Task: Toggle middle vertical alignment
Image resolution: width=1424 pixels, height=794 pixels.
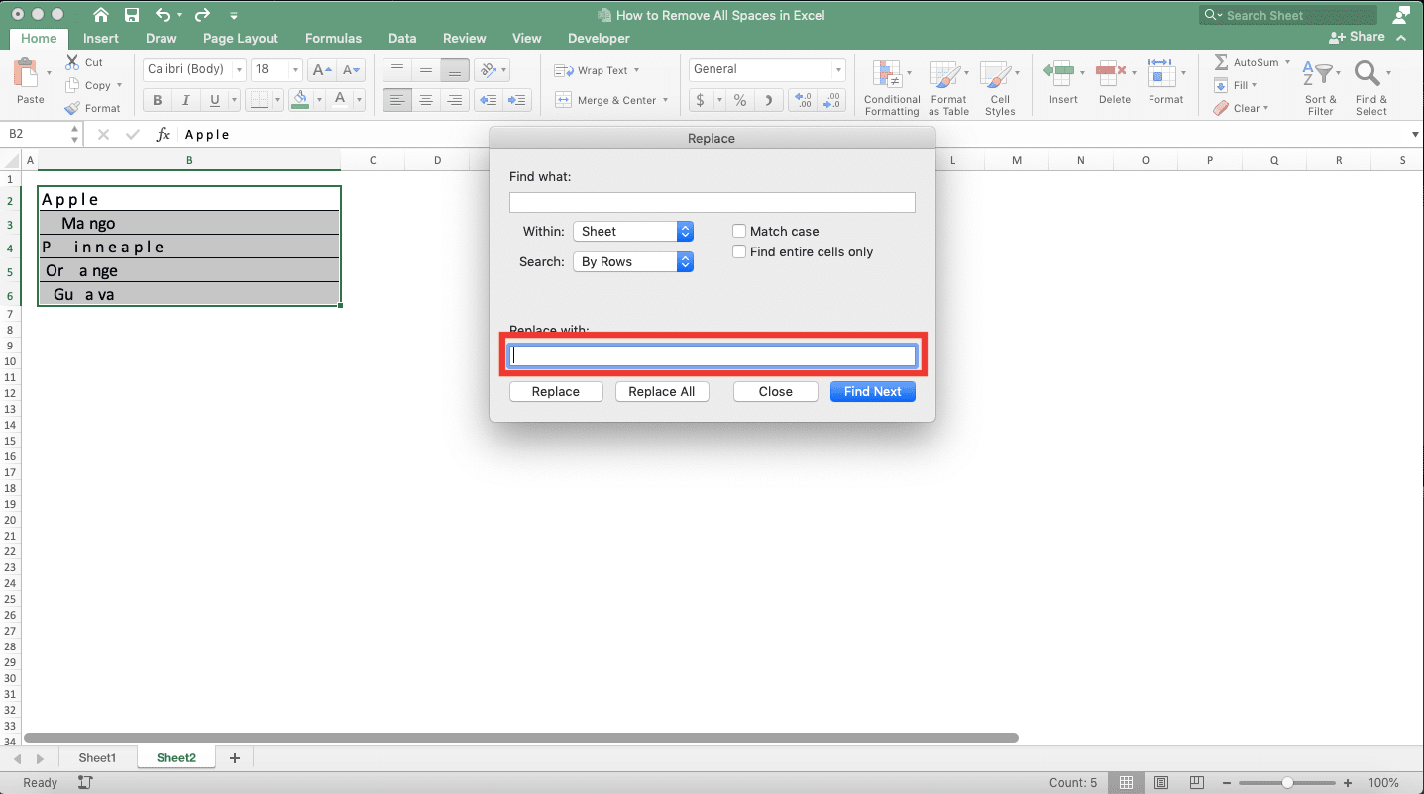Action: coord(426,70)
